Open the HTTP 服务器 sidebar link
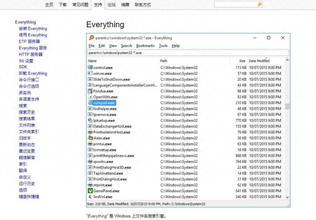Screen dimensions: 316x220 pyautogui.click(x=31, y=54)
